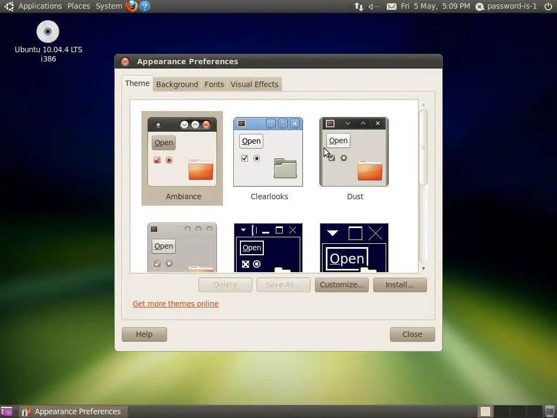
Task: Open the Places menu
Action: [x=78, y=6]
